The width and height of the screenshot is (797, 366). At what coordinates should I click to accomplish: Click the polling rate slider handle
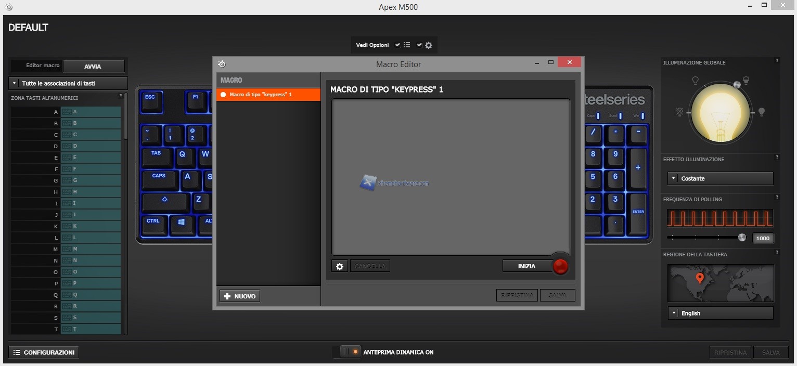tap(742, 238)
